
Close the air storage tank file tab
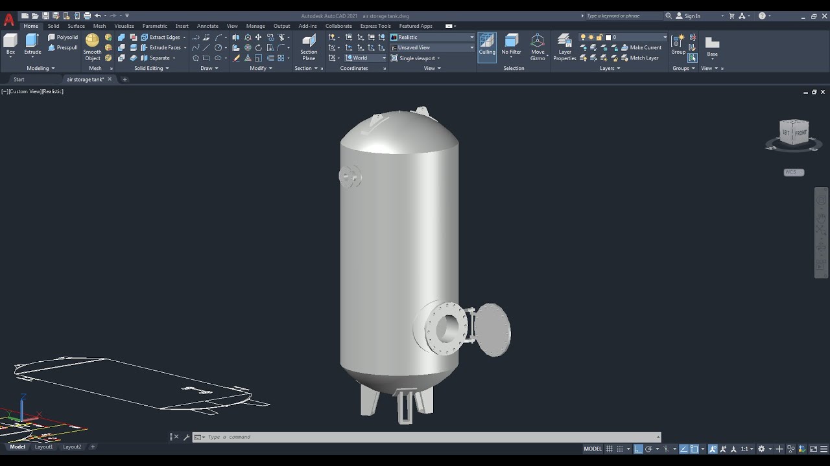click(110, 80)
